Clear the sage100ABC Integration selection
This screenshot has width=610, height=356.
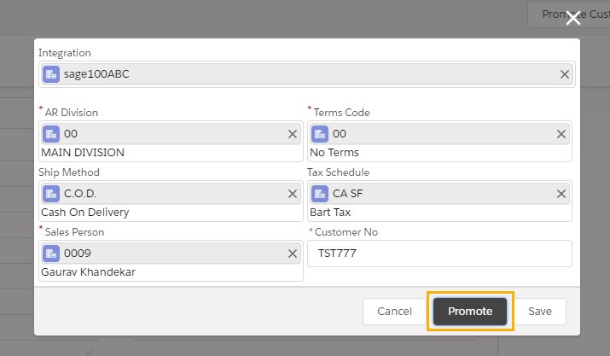point(565,74)
